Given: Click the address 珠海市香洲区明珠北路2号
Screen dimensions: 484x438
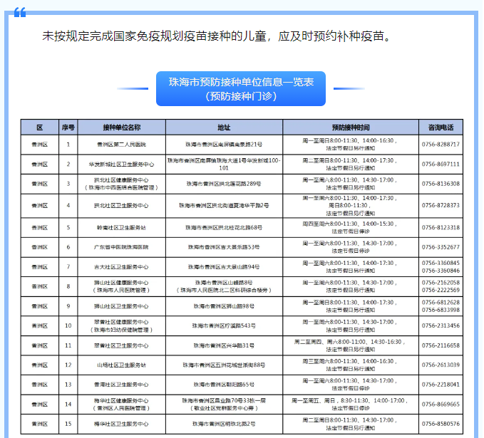Looking at the screenshot, I should (x=224, y=424).
